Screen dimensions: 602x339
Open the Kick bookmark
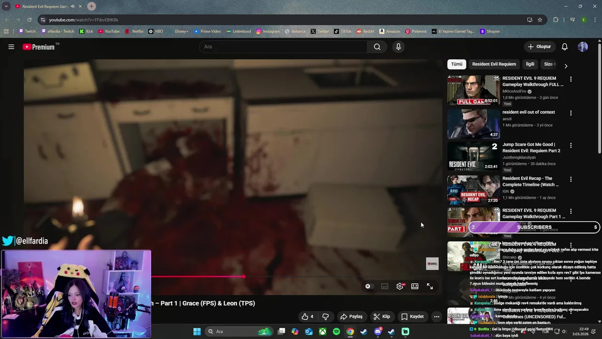[x=86, y=32]
